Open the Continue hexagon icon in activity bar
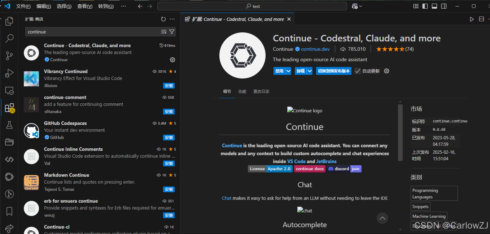Screen dimensions: 490x234 pyautogui.click(x=9, y=177)
